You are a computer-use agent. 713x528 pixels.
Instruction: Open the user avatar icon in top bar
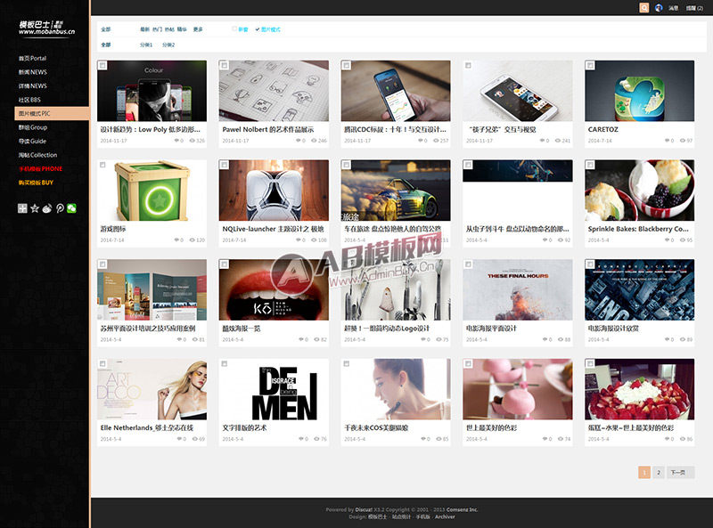coord(659,8)
